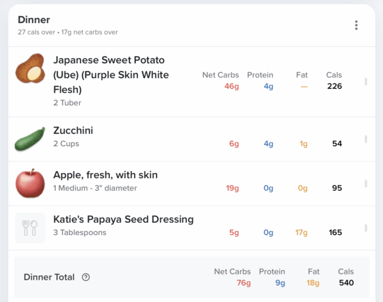
Task: Open Katie's Papaya Seed Dressing entry
Action: pos(123,220)
